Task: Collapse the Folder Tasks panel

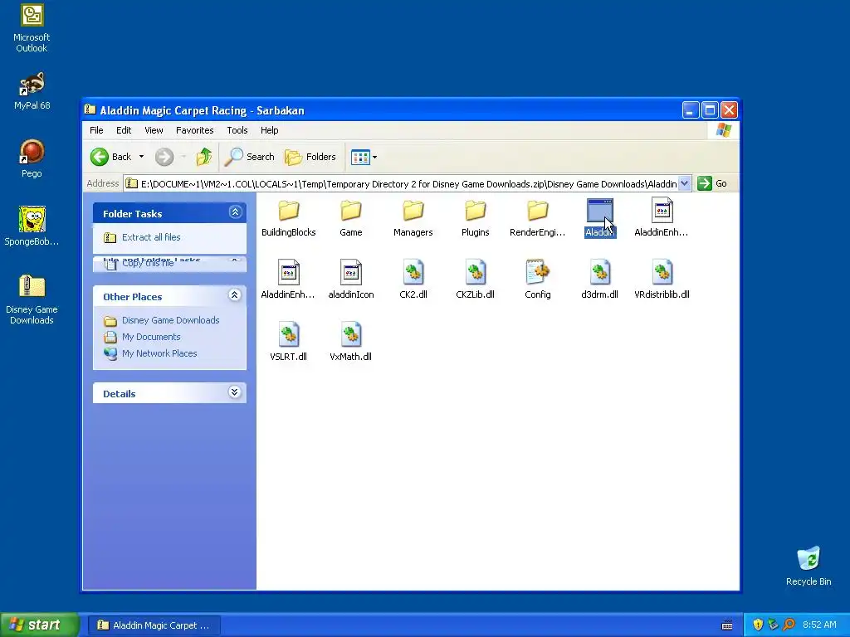Action: click(x=235, y=212)
